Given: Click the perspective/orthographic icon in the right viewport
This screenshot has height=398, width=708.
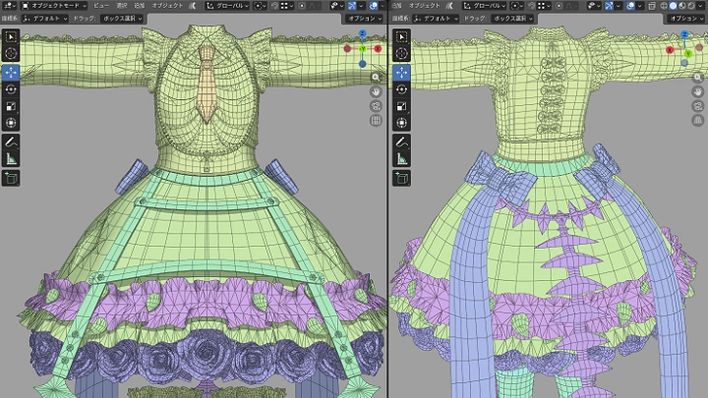Looking at the screenshot, I should (698, 121).
